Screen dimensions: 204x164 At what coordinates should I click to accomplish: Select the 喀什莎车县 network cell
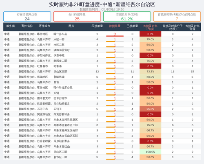(60, 34)
